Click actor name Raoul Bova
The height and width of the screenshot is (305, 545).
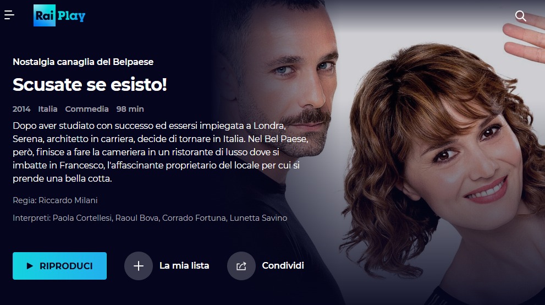click(137, 218)
